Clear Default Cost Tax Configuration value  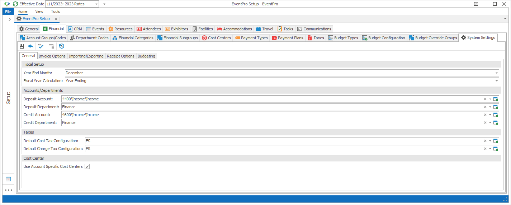click(485, 141)
